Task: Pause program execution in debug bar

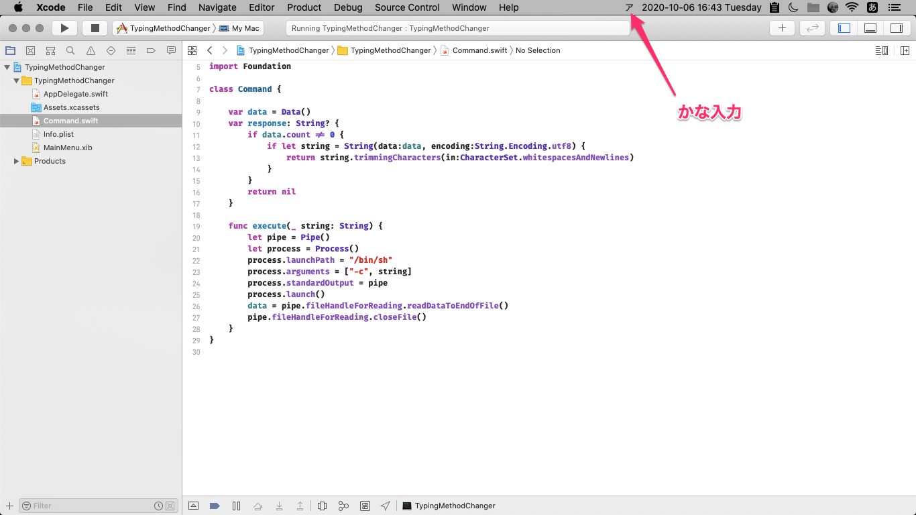Action: pyautogui.click(x=236, y=506)
